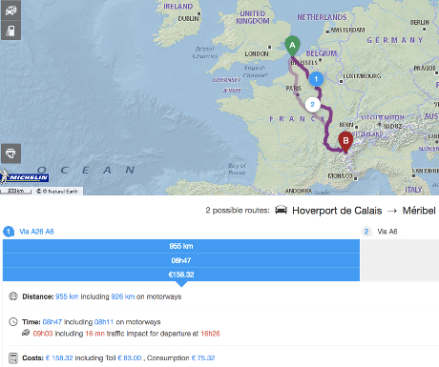The width and height of the screenshot is (439, 367).
Task: Click PARIS label on map
Action: [x=293, y=88]
